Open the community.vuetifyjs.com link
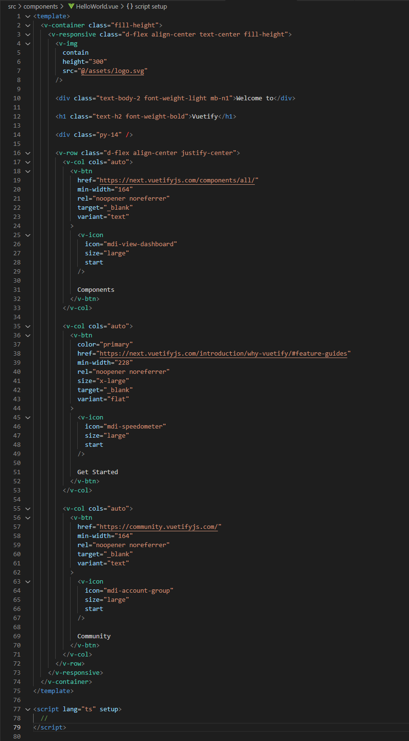 [159, 527]
